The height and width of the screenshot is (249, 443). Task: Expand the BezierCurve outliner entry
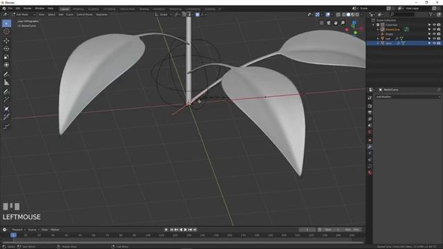[x=378, y=29]
